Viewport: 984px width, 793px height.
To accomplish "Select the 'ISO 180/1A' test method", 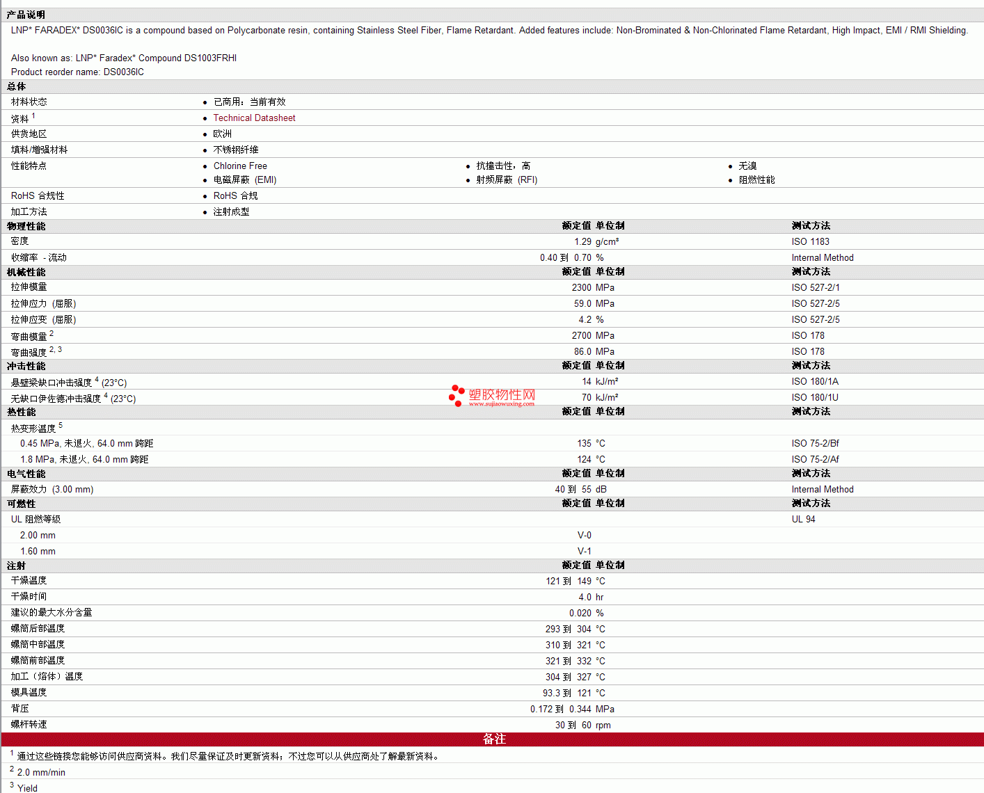I will 815,382.
